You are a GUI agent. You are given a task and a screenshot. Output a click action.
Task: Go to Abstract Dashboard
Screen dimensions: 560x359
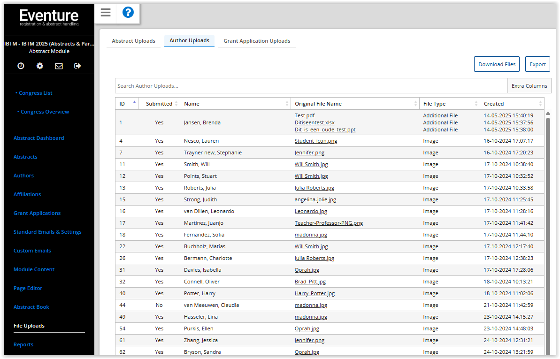(38, 138)
